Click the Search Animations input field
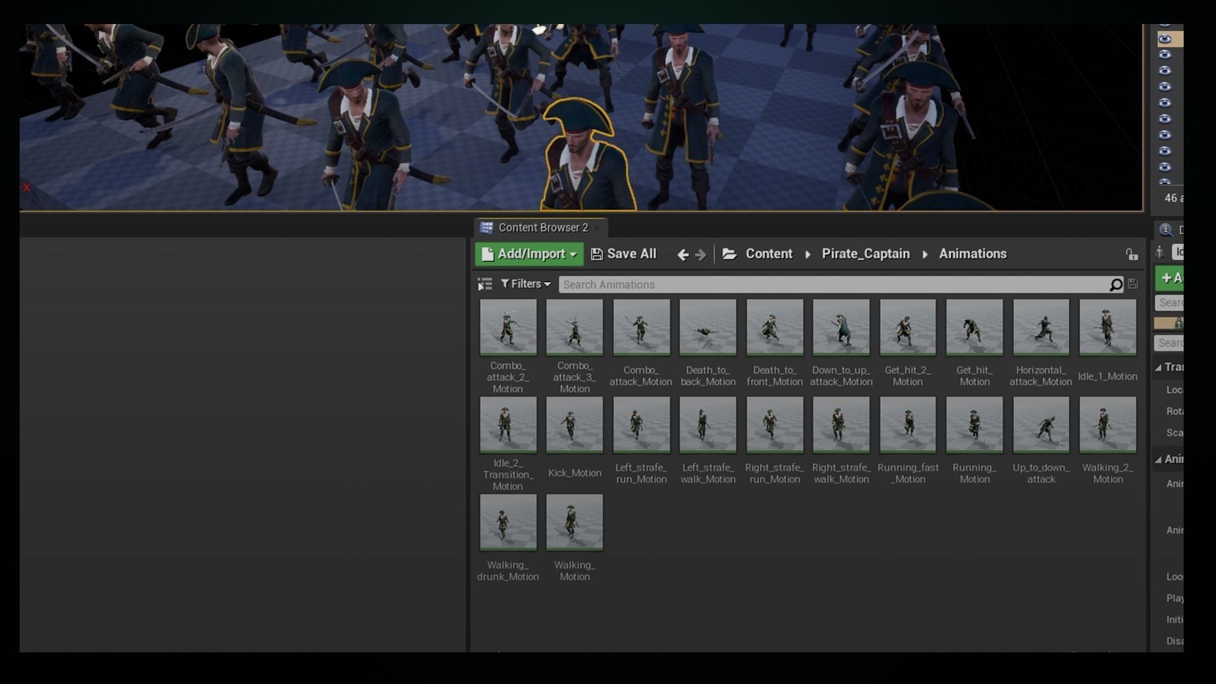 (x=823, y=285)
